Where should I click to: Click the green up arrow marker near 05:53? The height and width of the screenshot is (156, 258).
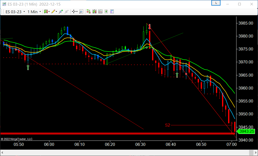point(28,67)
